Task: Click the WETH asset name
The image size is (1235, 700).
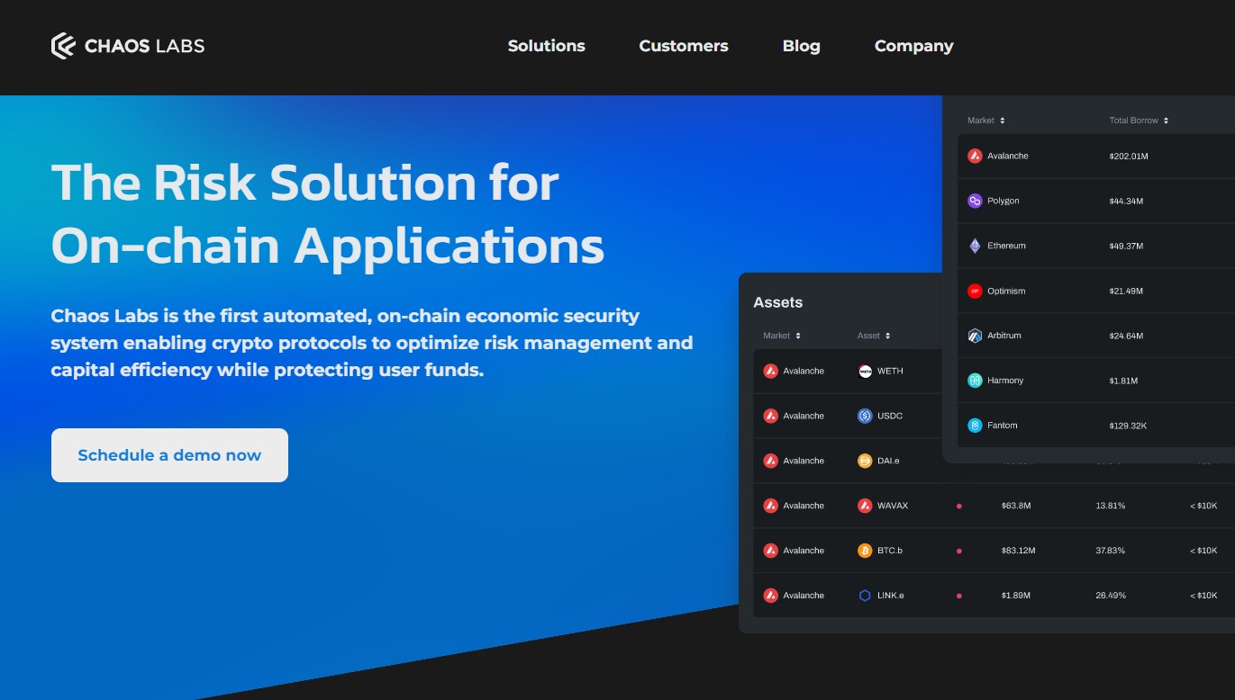Action: [890, 371]
